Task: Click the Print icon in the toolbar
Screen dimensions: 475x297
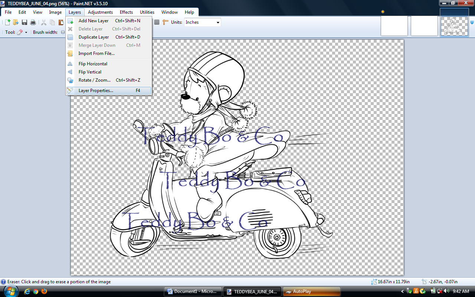Action: [x=33, y=22]
